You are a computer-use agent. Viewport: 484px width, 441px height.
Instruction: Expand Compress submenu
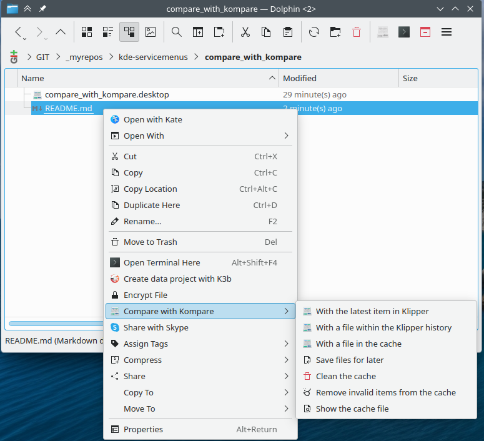click(x=200, y=360)
